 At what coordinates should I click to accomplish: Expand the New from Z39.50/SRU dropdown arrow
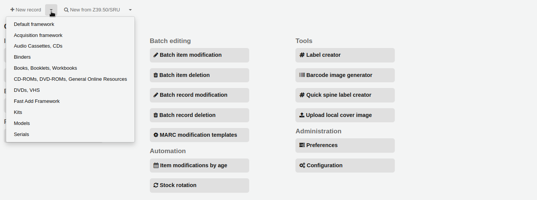(x=130, y=10)
